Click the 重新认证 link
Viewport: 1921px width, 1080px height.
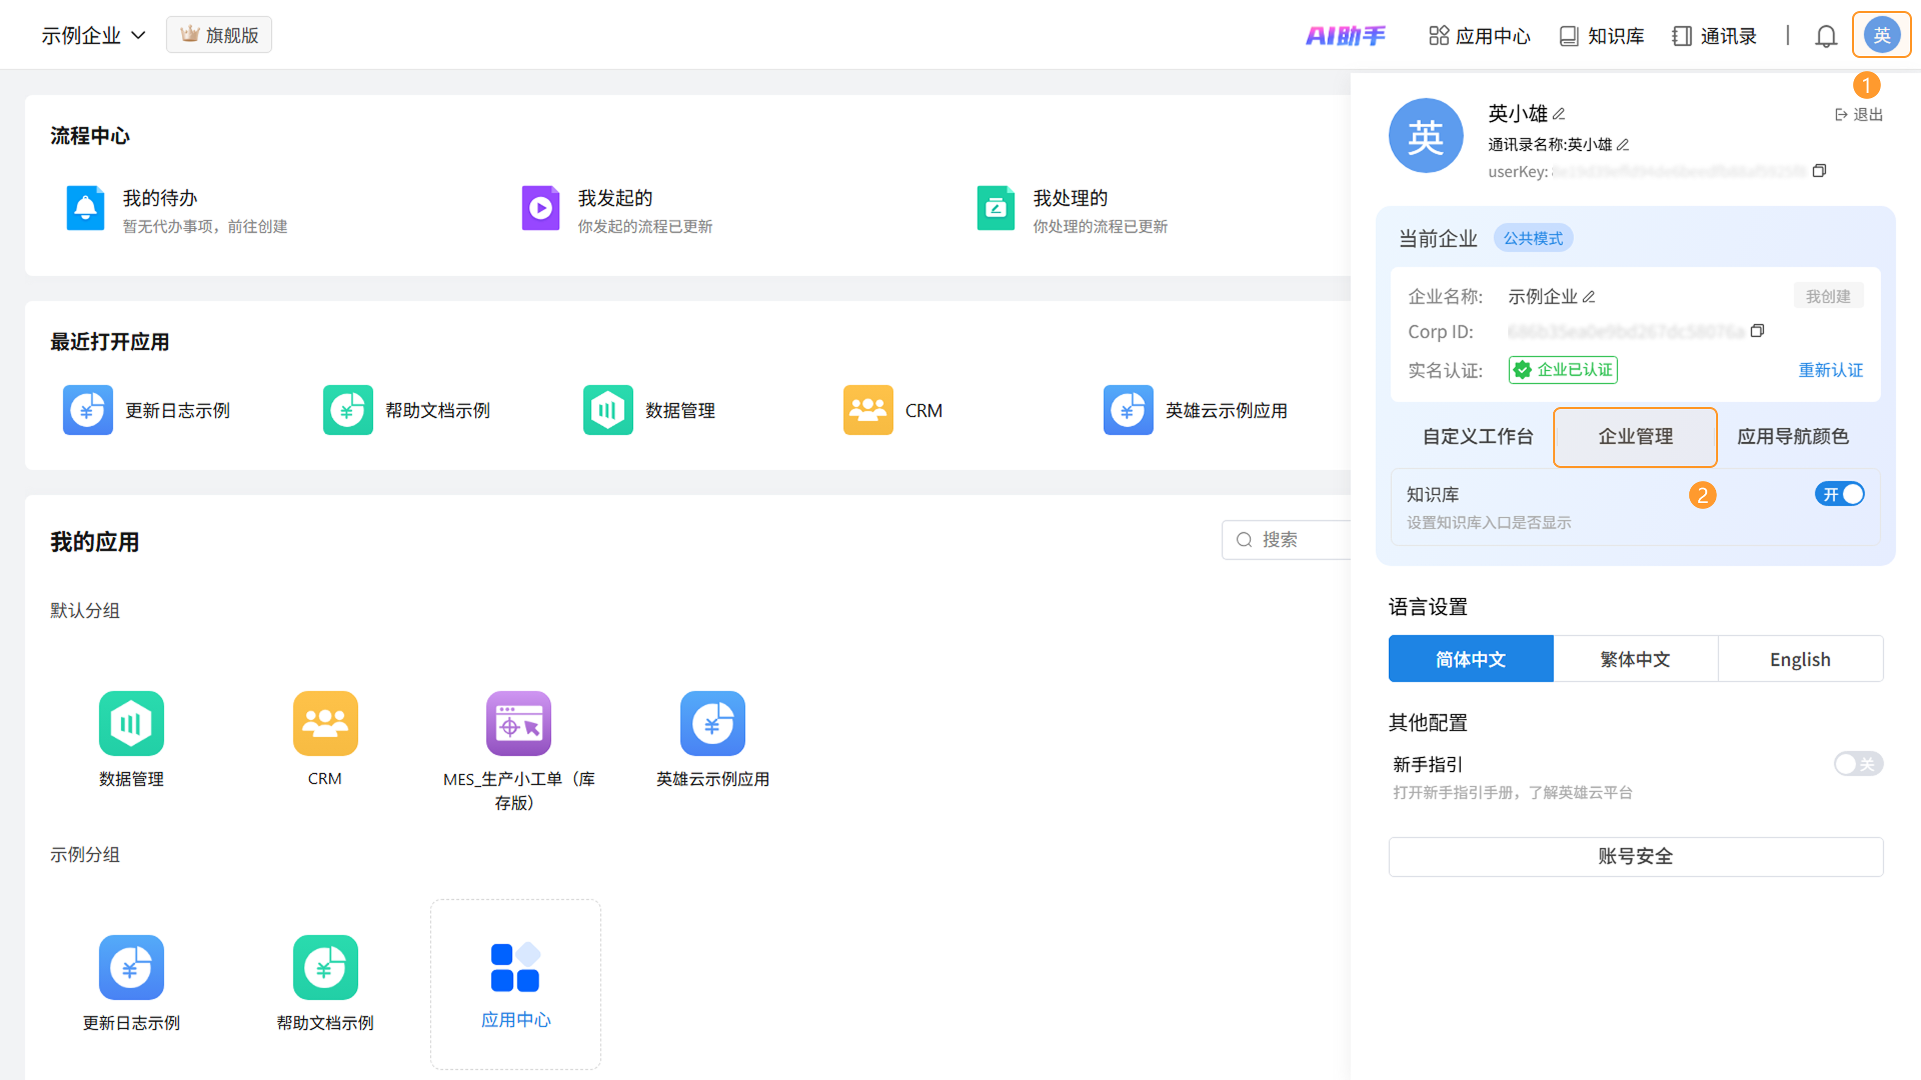1830,369
